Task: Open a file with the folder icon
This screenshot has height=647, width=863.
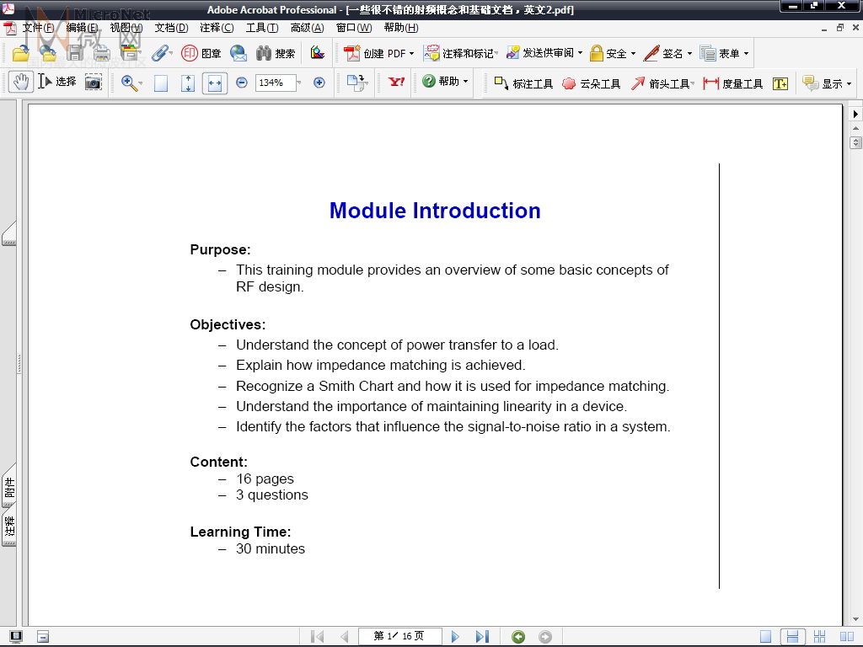Action: tap(21, 53)
